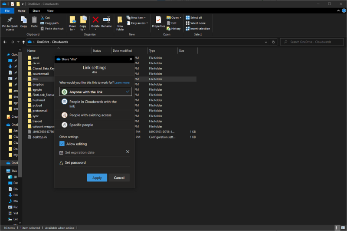Select the amd folder
Screen dimensions: 347x231
point(36,58)
